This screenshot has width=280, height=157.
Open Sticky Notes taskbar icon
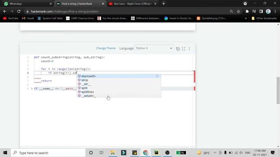pyautogui.click(x=134, y=153)
